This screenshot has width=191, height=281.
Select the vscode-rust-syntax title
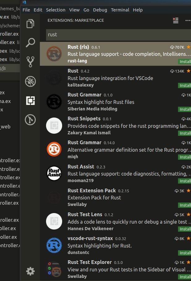coord(90,238)
